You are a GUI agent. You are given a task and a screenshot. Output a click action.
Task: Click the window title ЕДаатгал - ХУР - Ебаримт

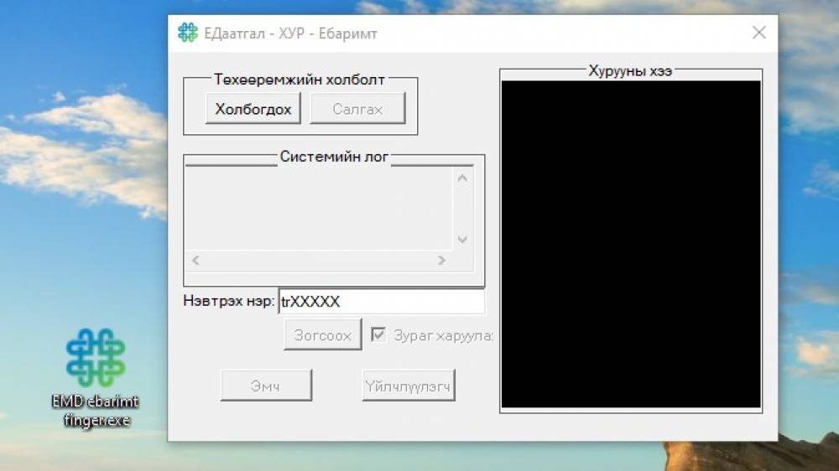coord(290,34)
